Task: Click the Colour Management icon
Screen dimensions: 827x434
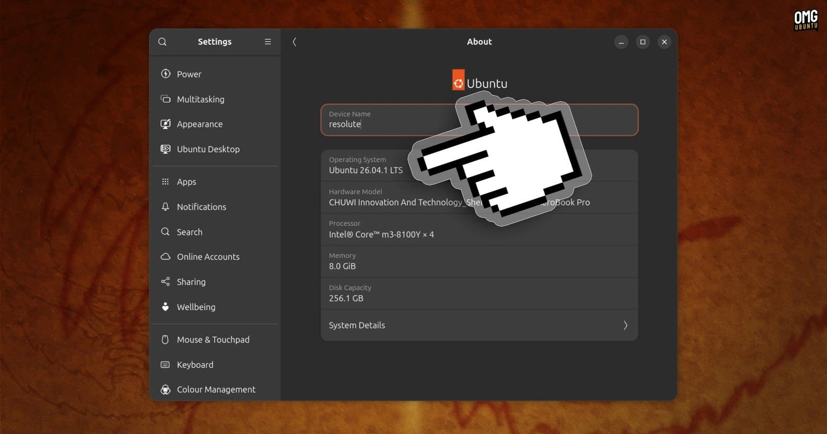Action: click(x=165, y=390)
